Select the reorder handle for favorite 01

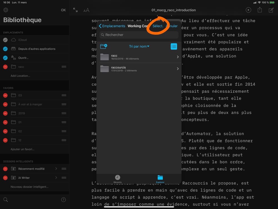64,122
